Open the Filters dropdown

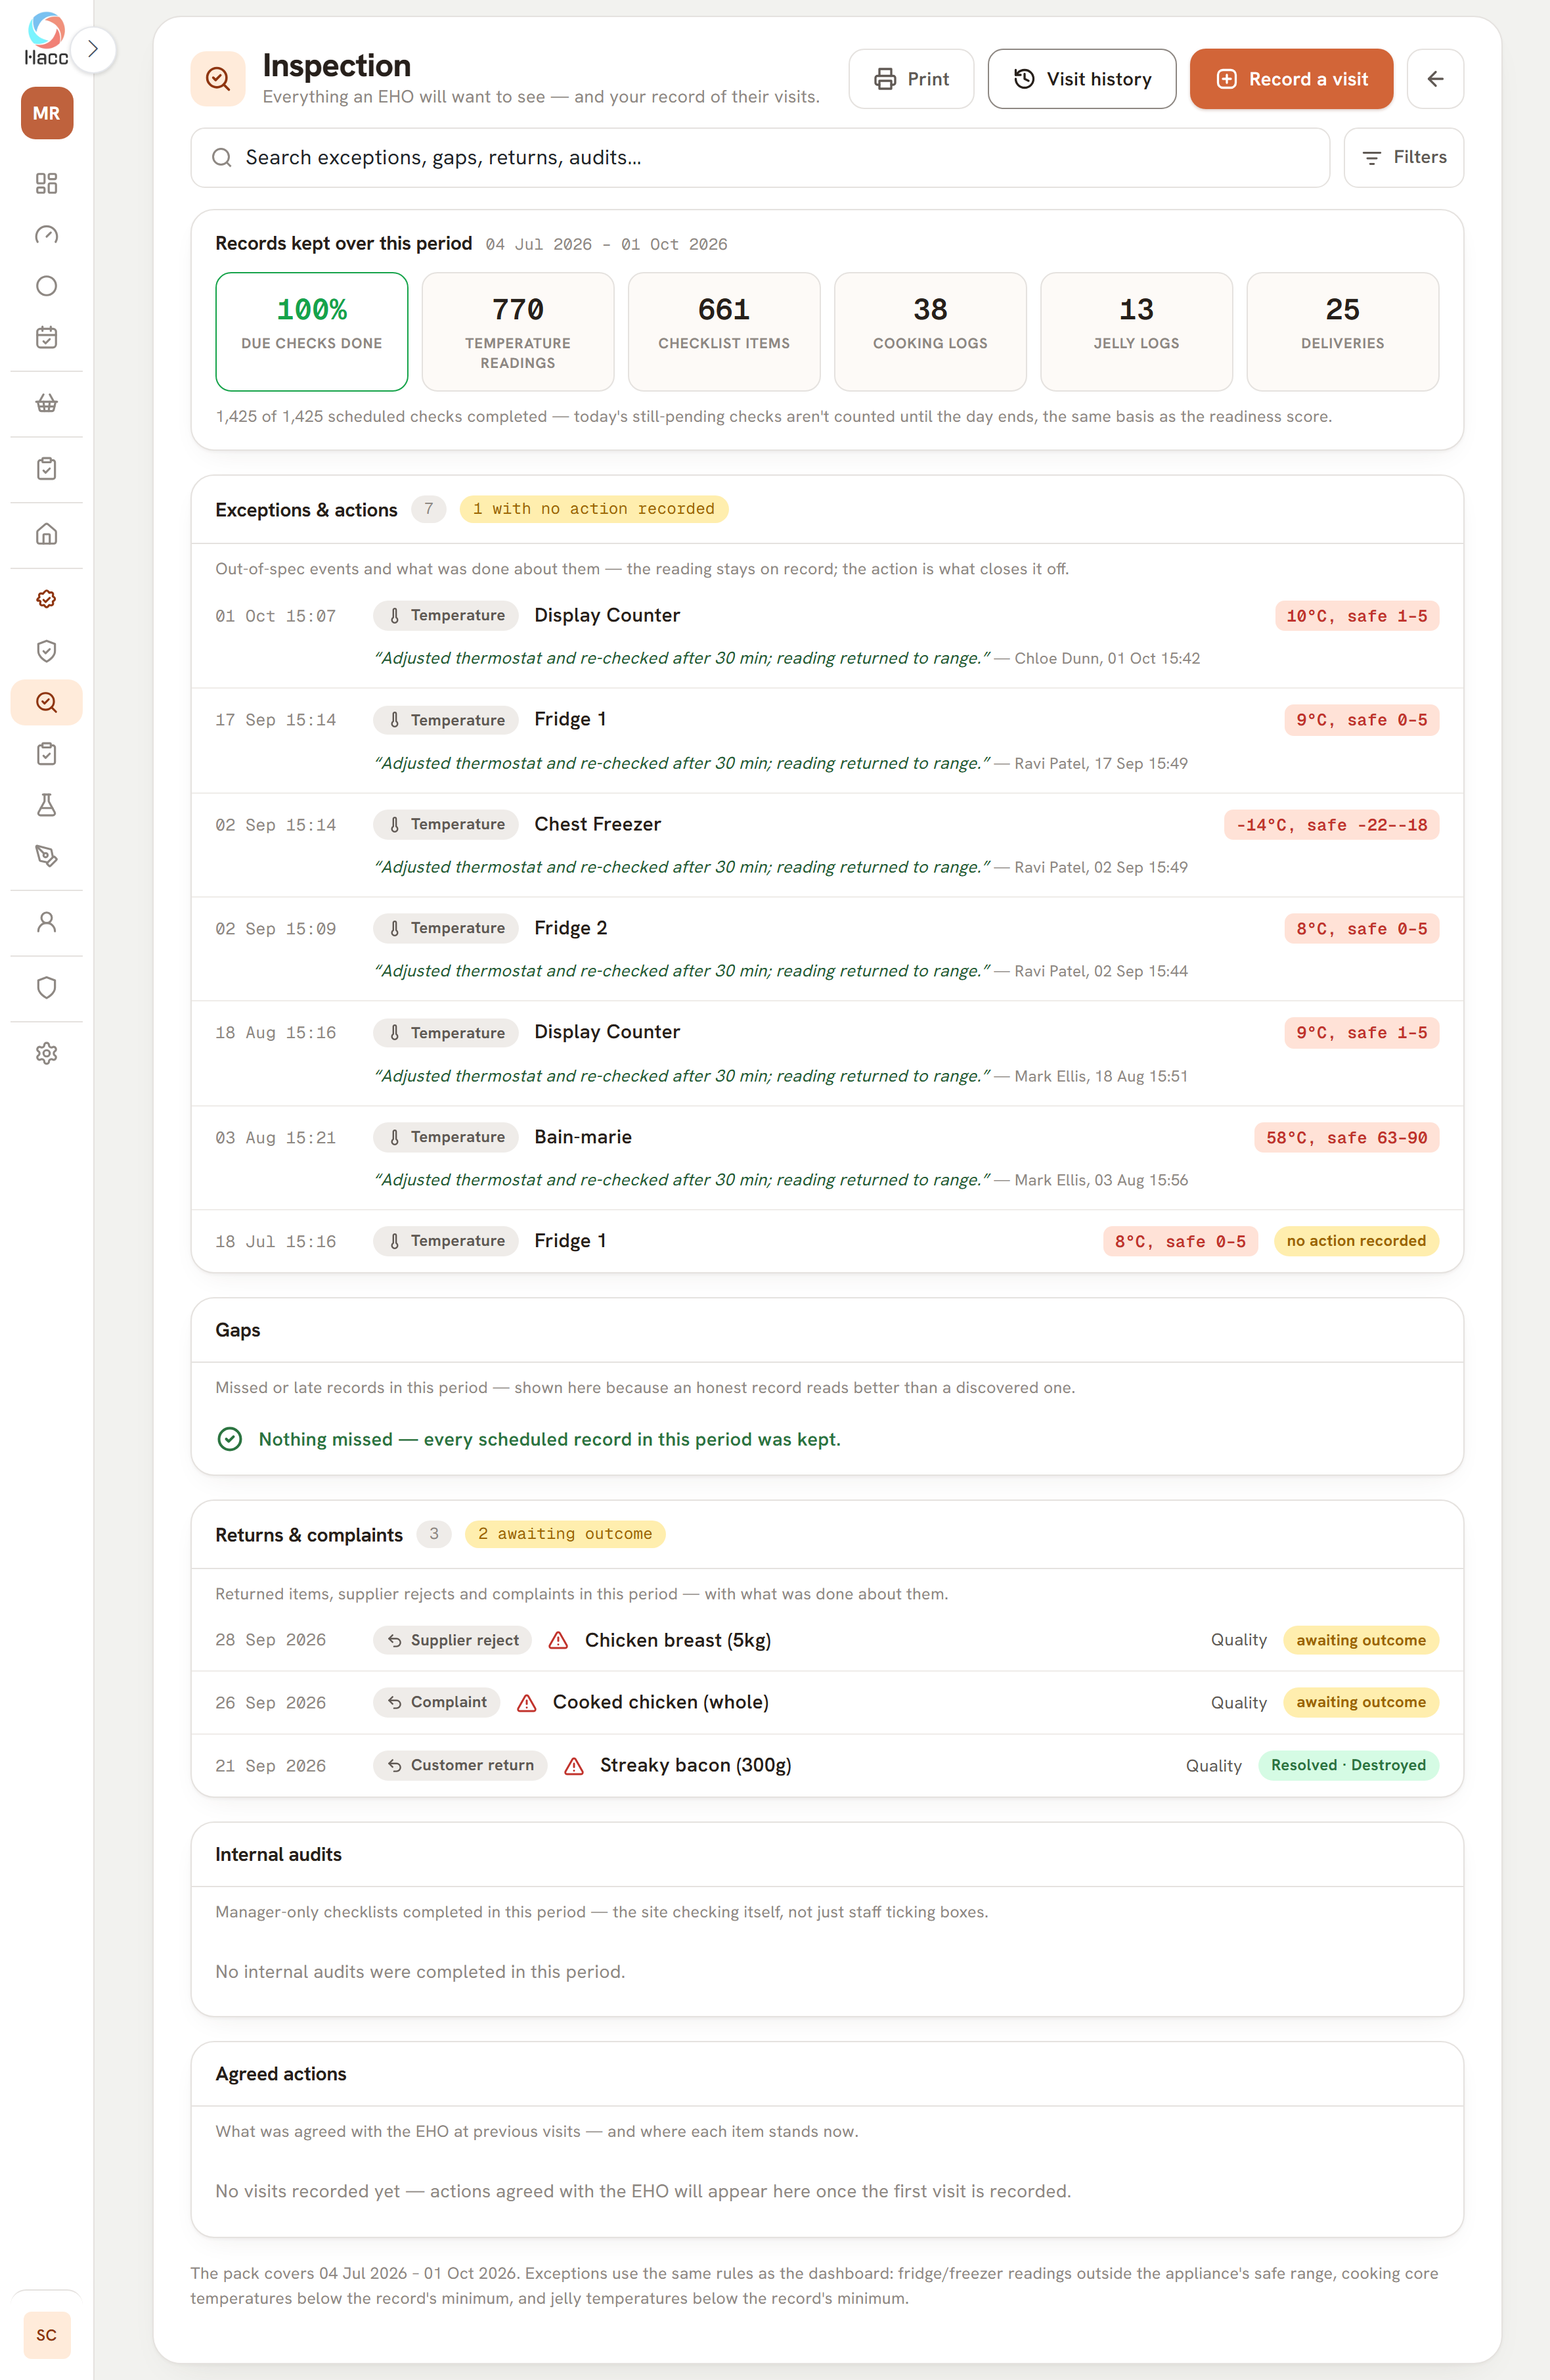click(x=1403, y=157)
